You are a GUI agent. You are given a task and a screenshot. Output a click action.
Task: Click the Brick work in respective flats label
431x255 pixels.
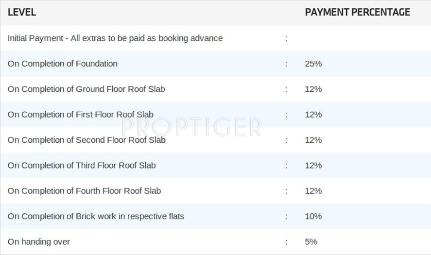click(96, 216)
